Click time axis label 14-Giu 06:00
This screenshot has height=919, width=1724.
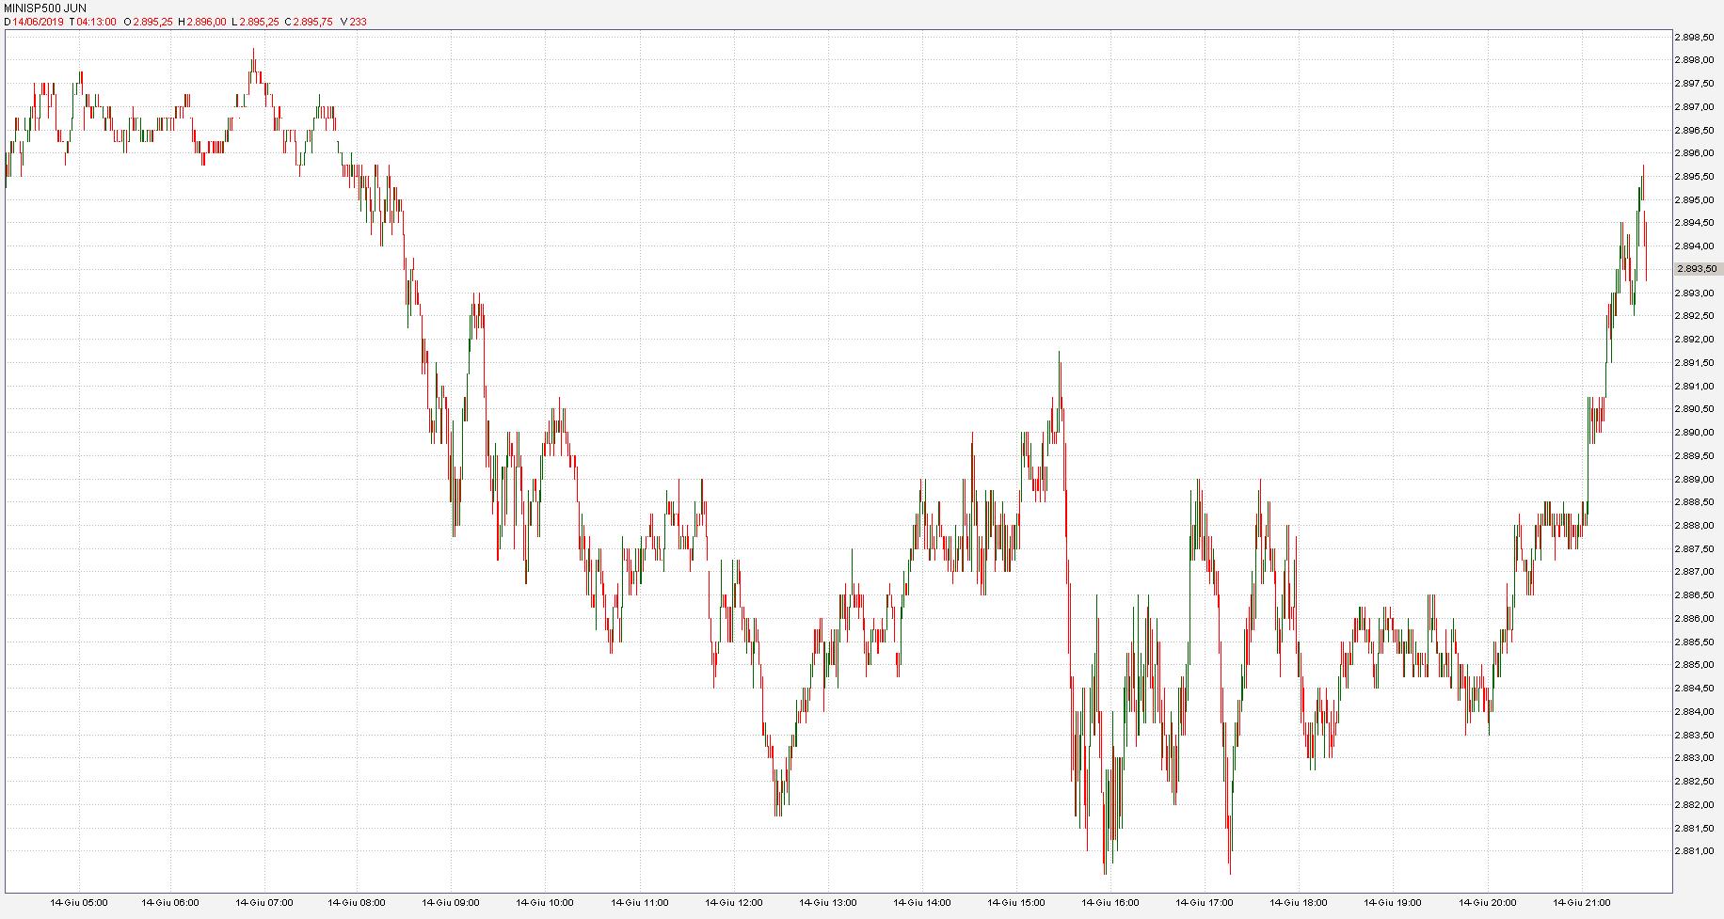pyautogui.click(x=170, y=903)
